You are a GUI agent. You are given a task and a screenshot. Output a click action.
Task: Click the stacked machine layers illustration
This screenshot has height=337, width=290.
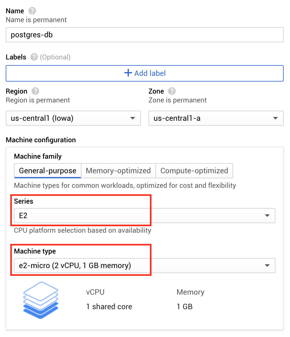tap(41, 300)
